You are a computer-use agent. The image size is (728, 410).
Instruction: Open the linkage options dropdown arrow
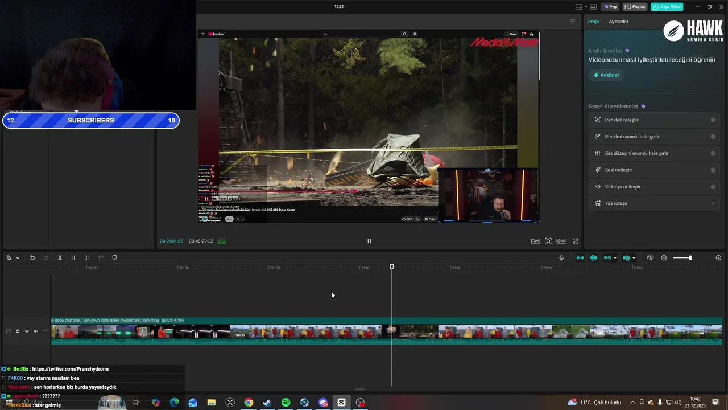tap(615, 258)
